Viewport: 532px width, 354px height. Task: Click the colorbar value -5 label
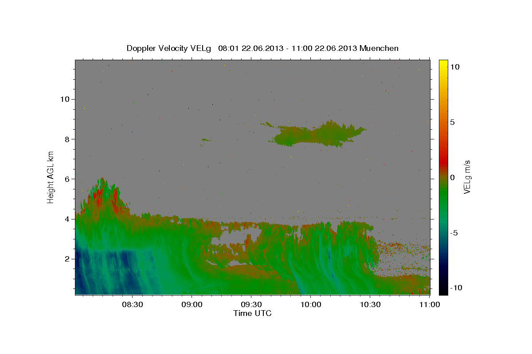454,233
